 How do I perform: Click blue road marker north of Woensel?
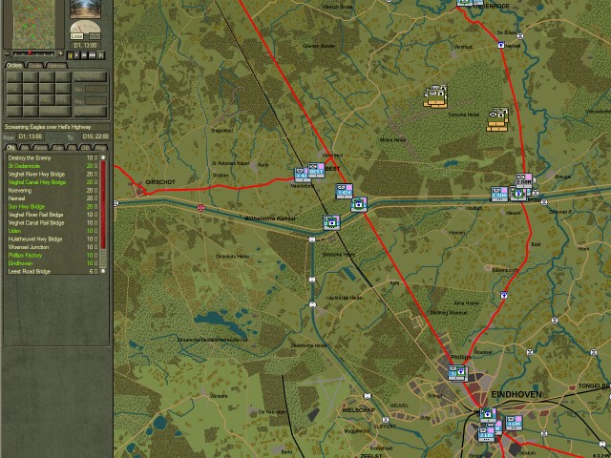click(x=505, y=295)
